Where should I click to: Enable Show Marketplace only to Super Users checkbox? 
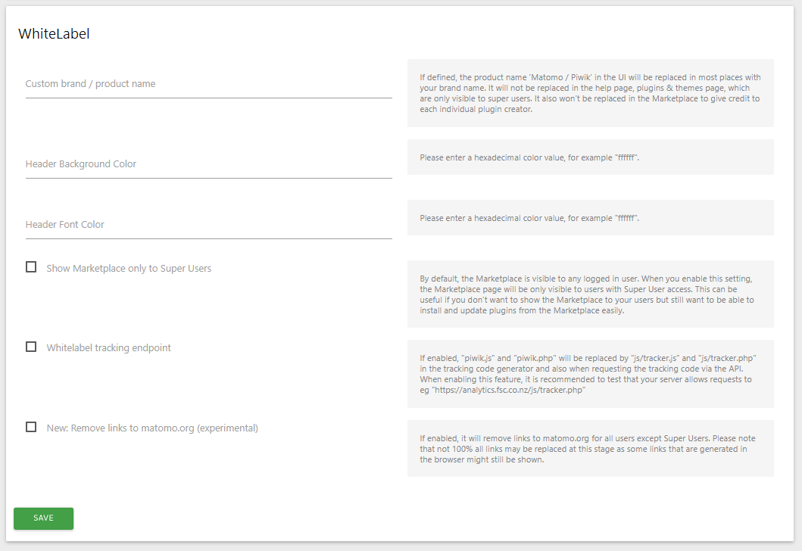(x=31, y=267)
